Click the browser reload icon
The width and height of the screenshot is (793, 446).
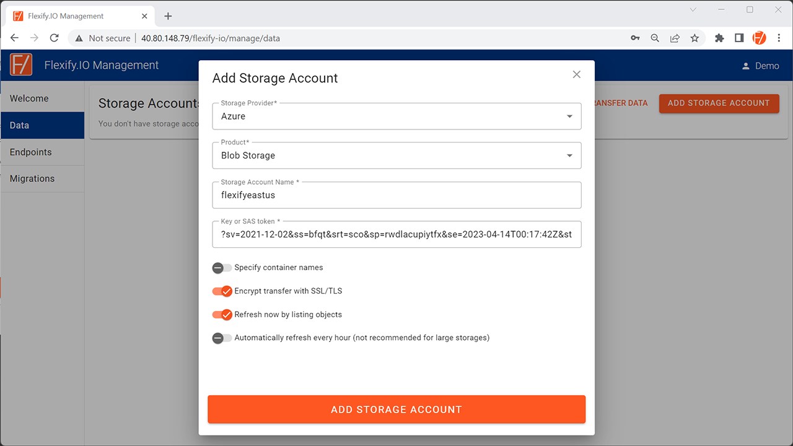pyautogui.click(x=54, y=38)
